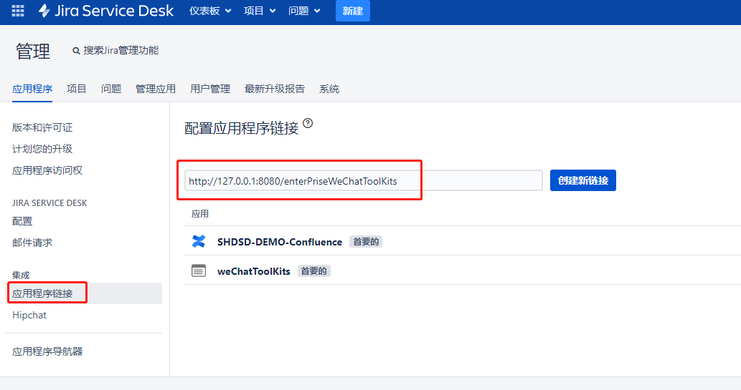Image resolution: width=741 pixels, height=390 pixels.
Task: Click the help question mark icon
Action: tap(308, 124)
